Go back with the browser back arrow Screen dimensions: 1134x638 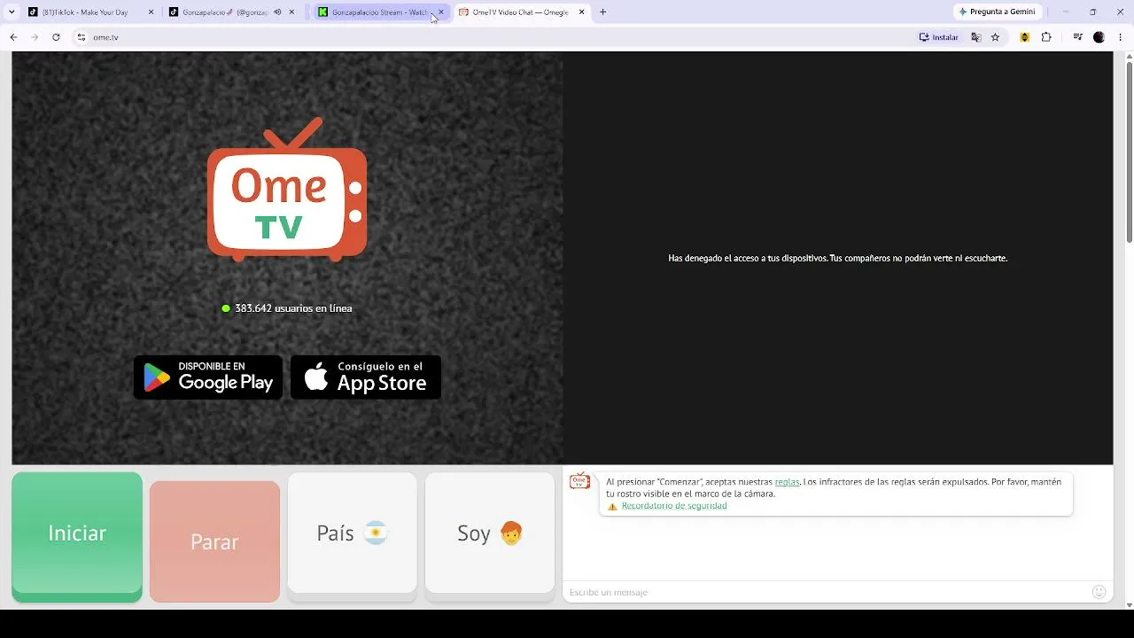point(13,37)
